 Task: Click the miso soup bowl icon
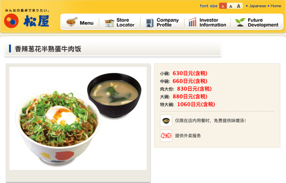pyautogui.click(x=166, y=120)
